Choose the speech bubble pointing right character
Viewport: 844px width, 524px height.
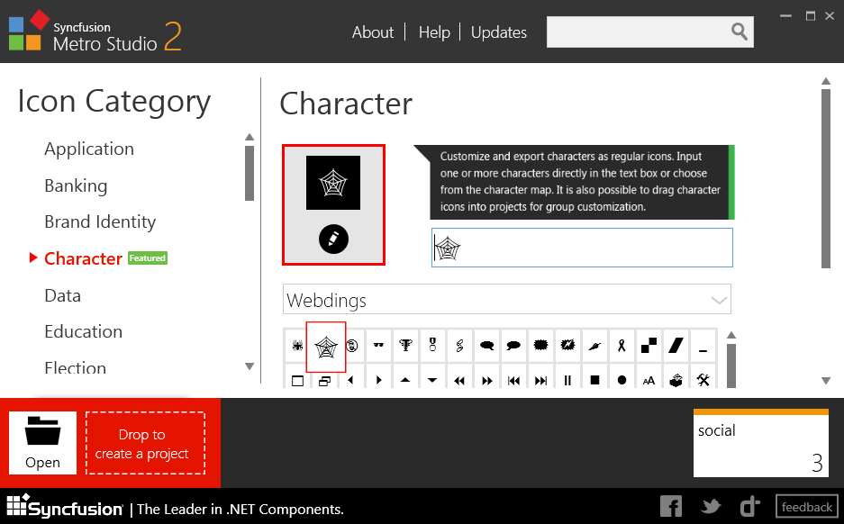tap(486, 346)
